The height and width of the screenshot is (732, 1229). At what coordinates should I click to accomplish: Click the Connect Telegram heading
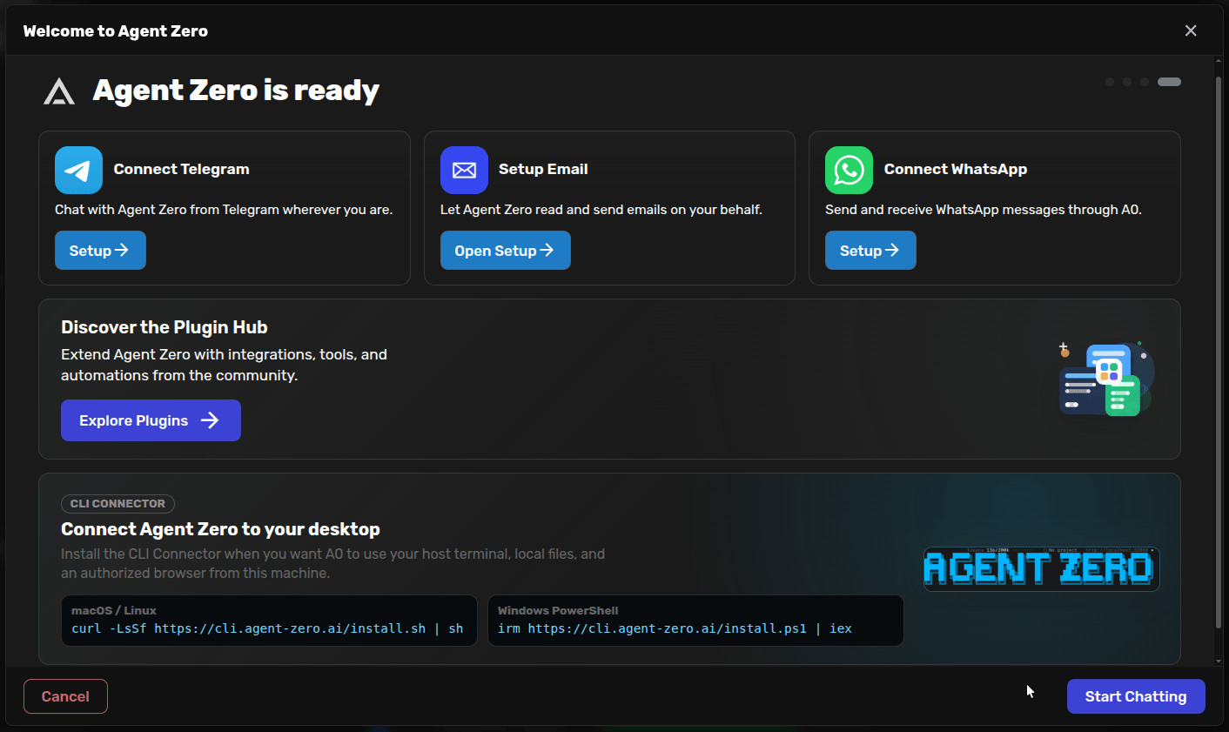181,170
